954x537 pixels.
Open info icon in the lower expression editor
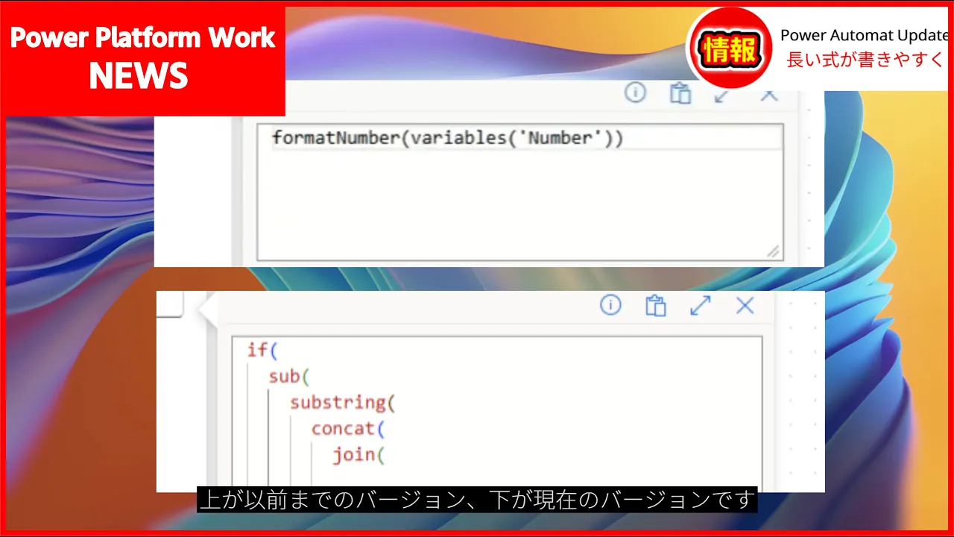point(610,305)
